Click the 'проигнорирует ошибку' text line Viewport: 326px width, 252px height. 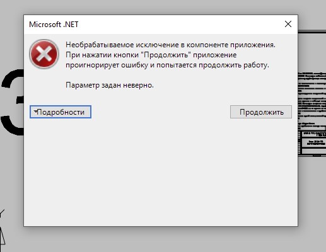click(x=167, y=65)
